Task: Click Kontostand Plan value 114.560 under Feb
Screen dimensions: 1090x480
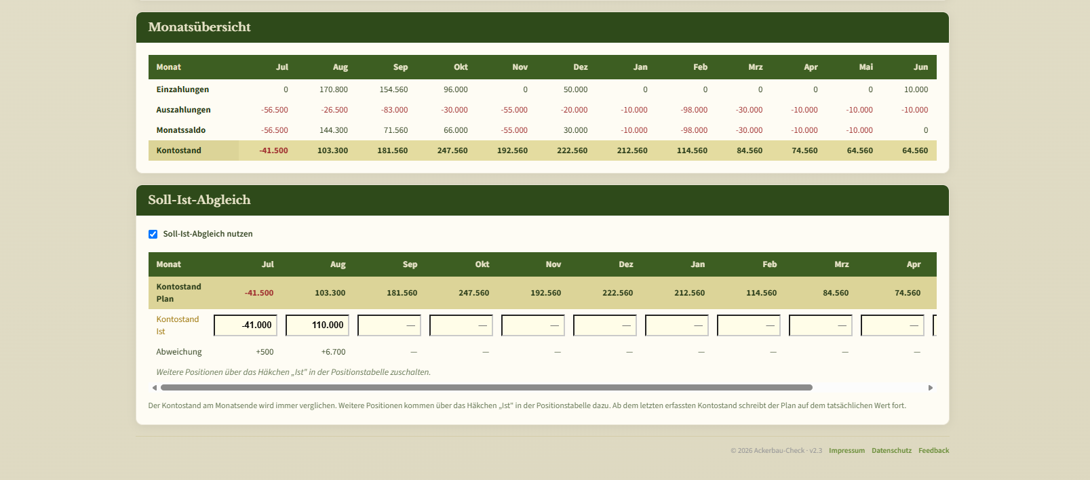Action: point(762,293)
